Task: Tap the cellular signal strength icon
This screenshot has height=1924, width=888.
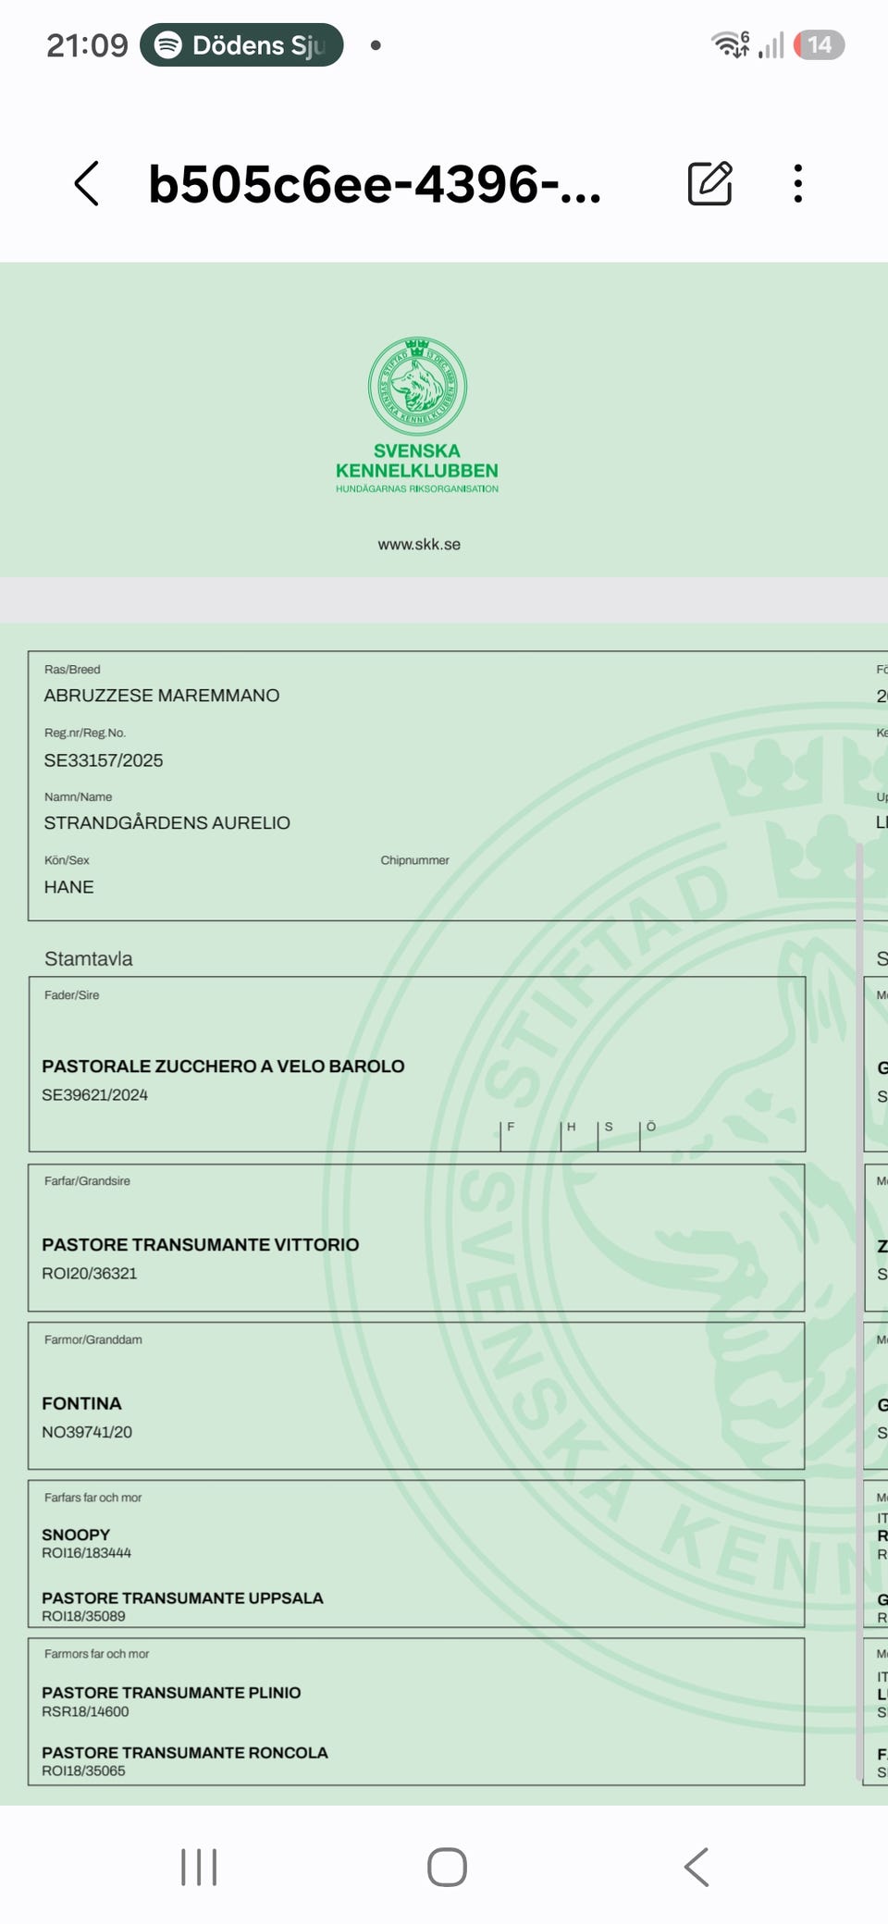Action: point(771,44)
